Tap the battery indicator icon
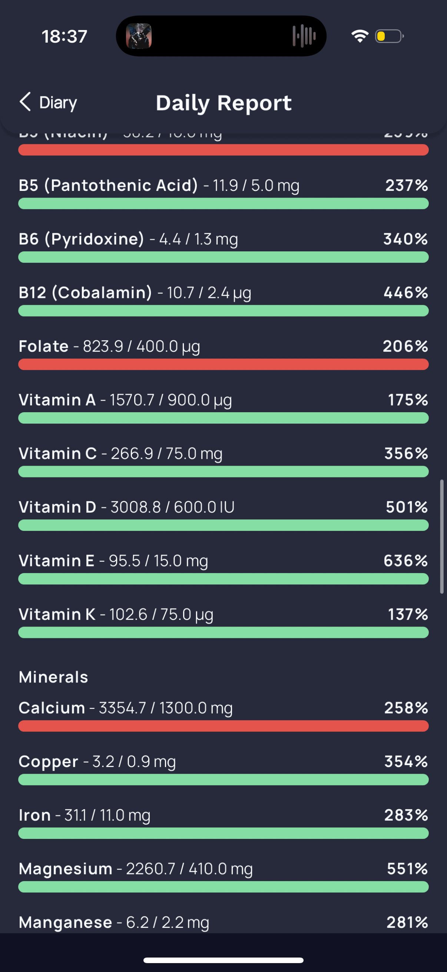 [x=389, y=36]
